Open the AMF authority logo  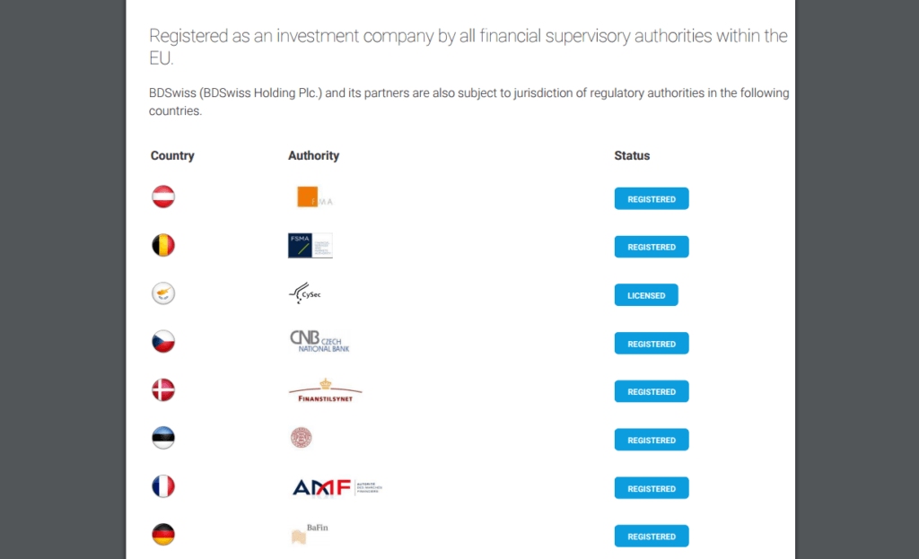coord(337,487)
